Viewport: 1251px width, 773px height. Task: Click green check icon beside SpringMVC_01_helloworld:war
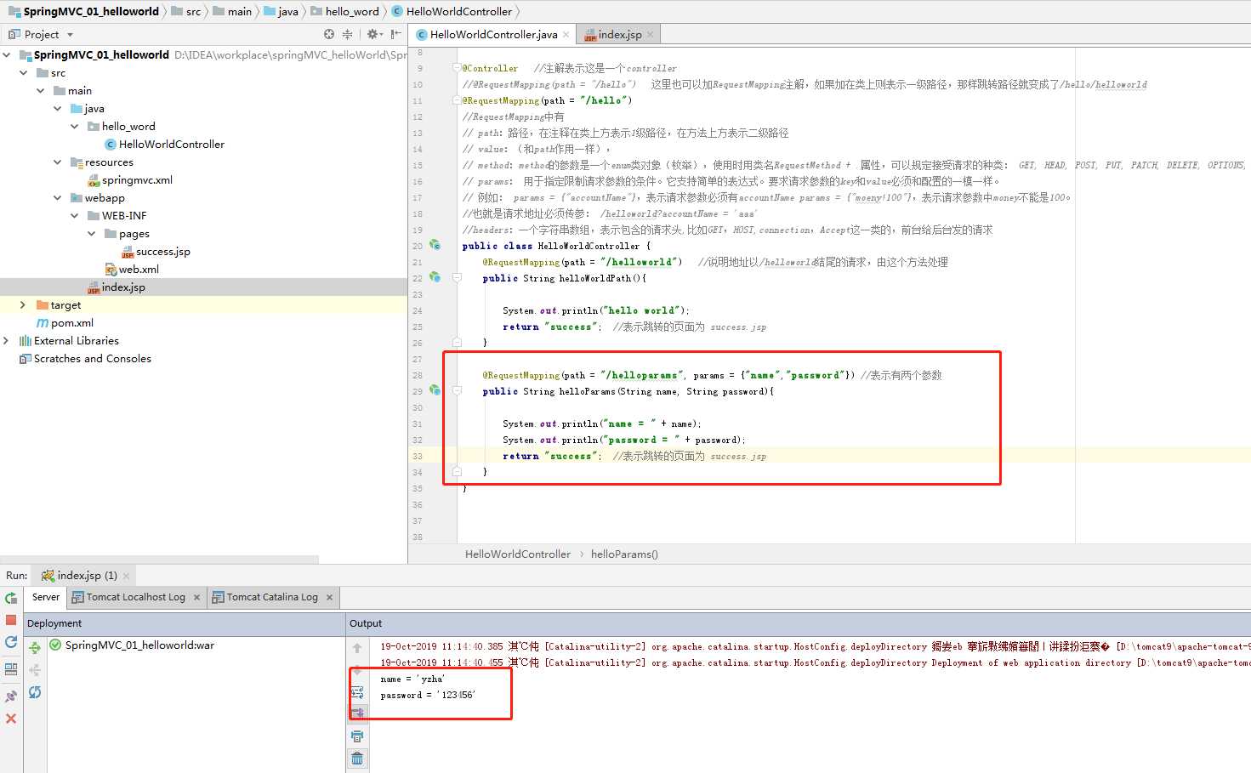click(x=55, y=645)
